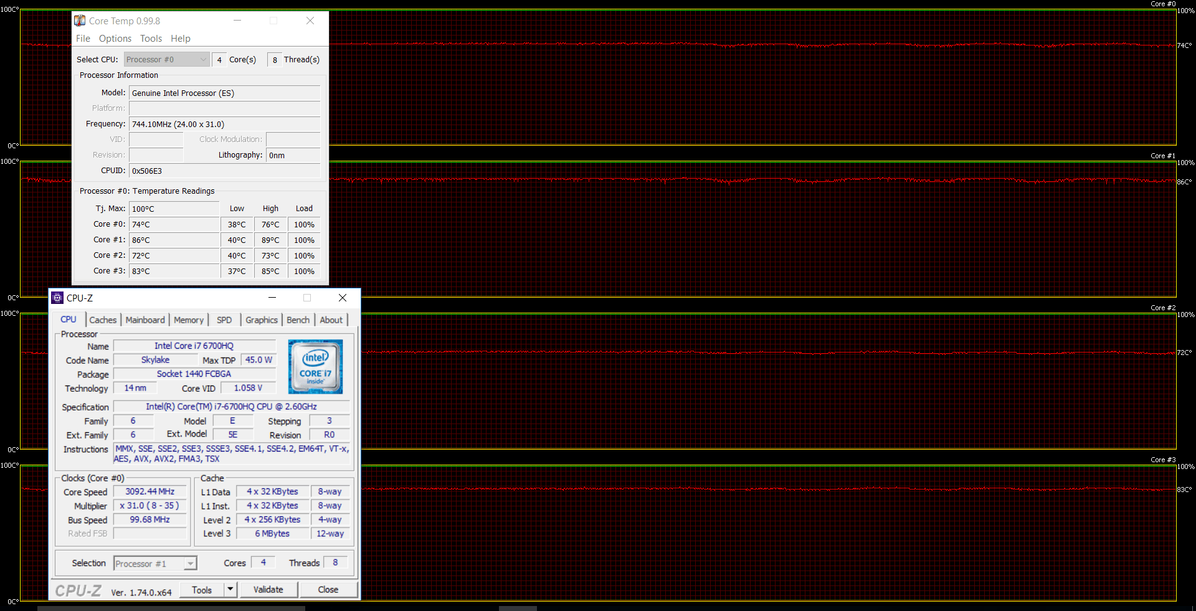Close the Core Temp window

pyautogui.click(x=310, y=21)
